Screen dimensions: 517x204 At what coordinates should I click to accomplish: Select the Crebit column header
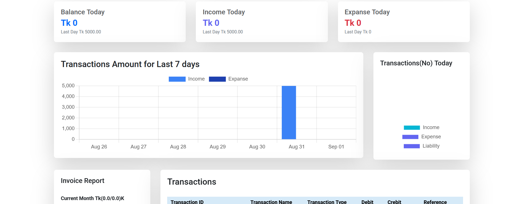coord(394,202)
